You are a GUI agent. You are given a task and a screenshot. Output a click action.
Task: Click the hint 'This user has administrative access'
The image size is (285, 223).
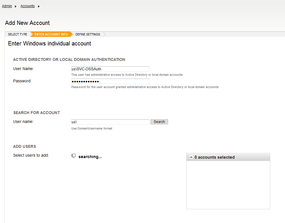pos(127,75)
